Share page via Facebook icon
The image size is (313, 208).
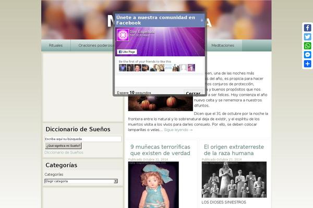coord(307,28)
